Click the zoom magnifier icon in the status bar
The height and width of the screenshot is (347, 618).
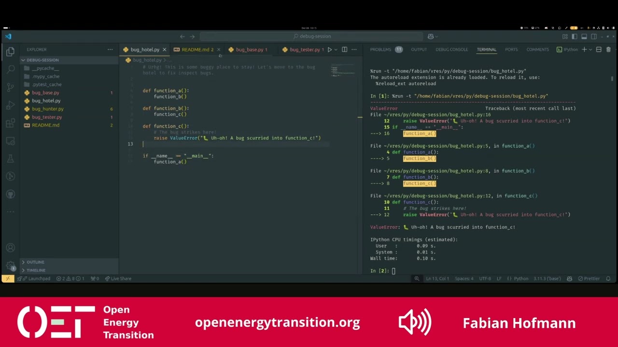point(417,279)
